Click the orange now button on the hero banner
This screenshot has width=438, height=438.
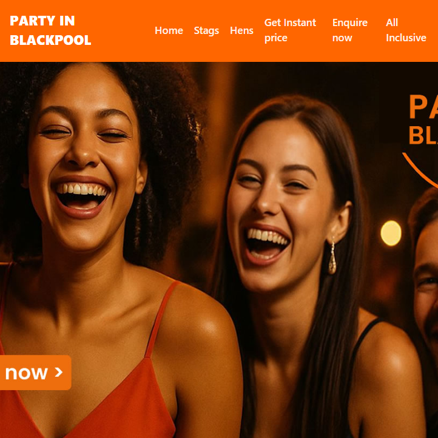(x=35, y=372)
